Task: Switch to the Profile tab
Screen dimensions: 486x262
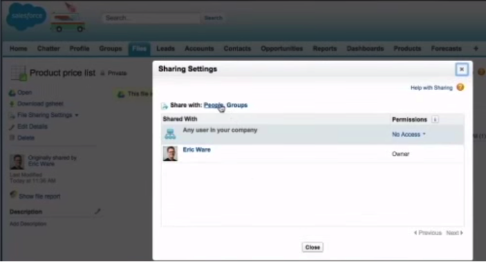Action: (79, 49)
